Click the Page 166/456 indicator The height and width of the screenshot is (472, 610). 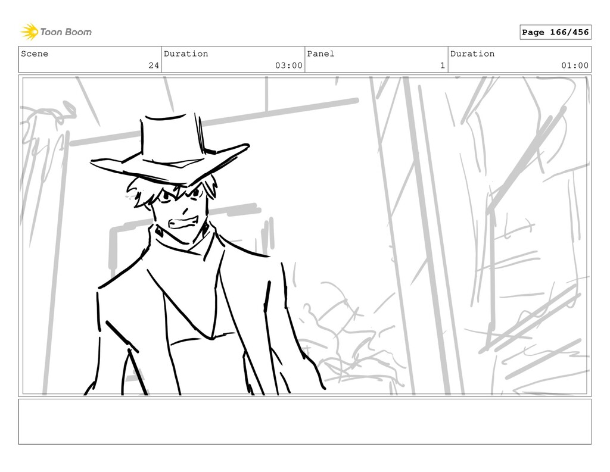555,32
